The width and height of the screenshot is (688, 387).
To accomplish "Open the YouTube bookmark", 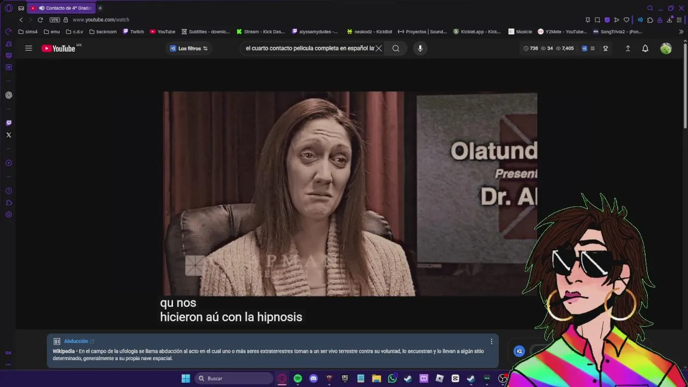I will click(x=162, y=32).
